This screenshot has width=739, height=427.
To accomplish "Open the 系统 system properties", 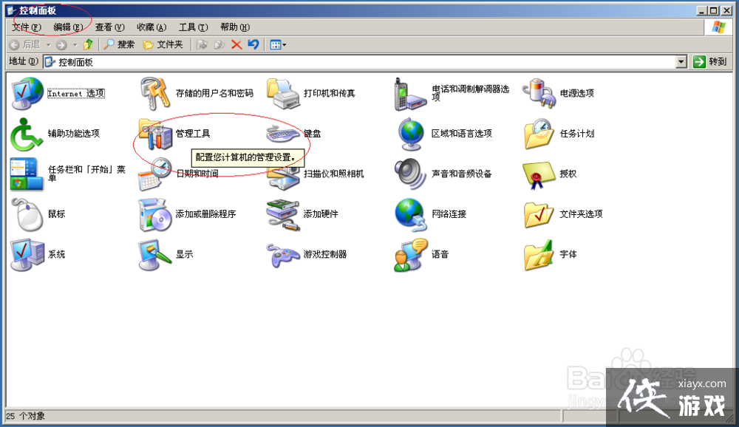I will click(x=58, y=254).
